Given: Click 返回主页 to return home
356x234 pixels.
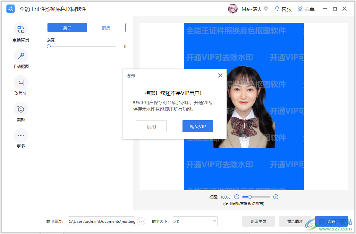Looking at the screenshot, I should pyautogui.click(x=259, y=221).
